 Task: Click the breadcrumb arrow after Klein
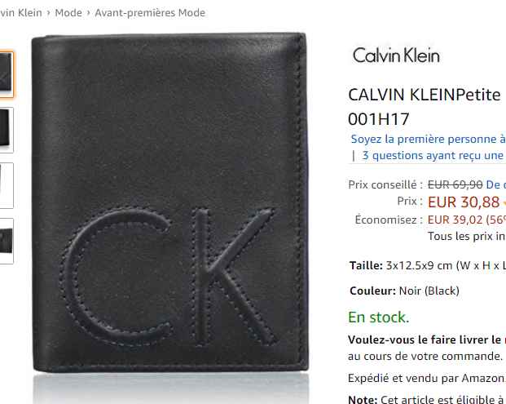point(48,13)
